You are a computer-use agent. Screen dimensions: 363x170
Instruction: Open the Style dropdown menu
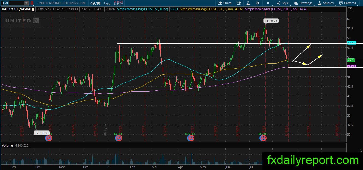[283, 3]
